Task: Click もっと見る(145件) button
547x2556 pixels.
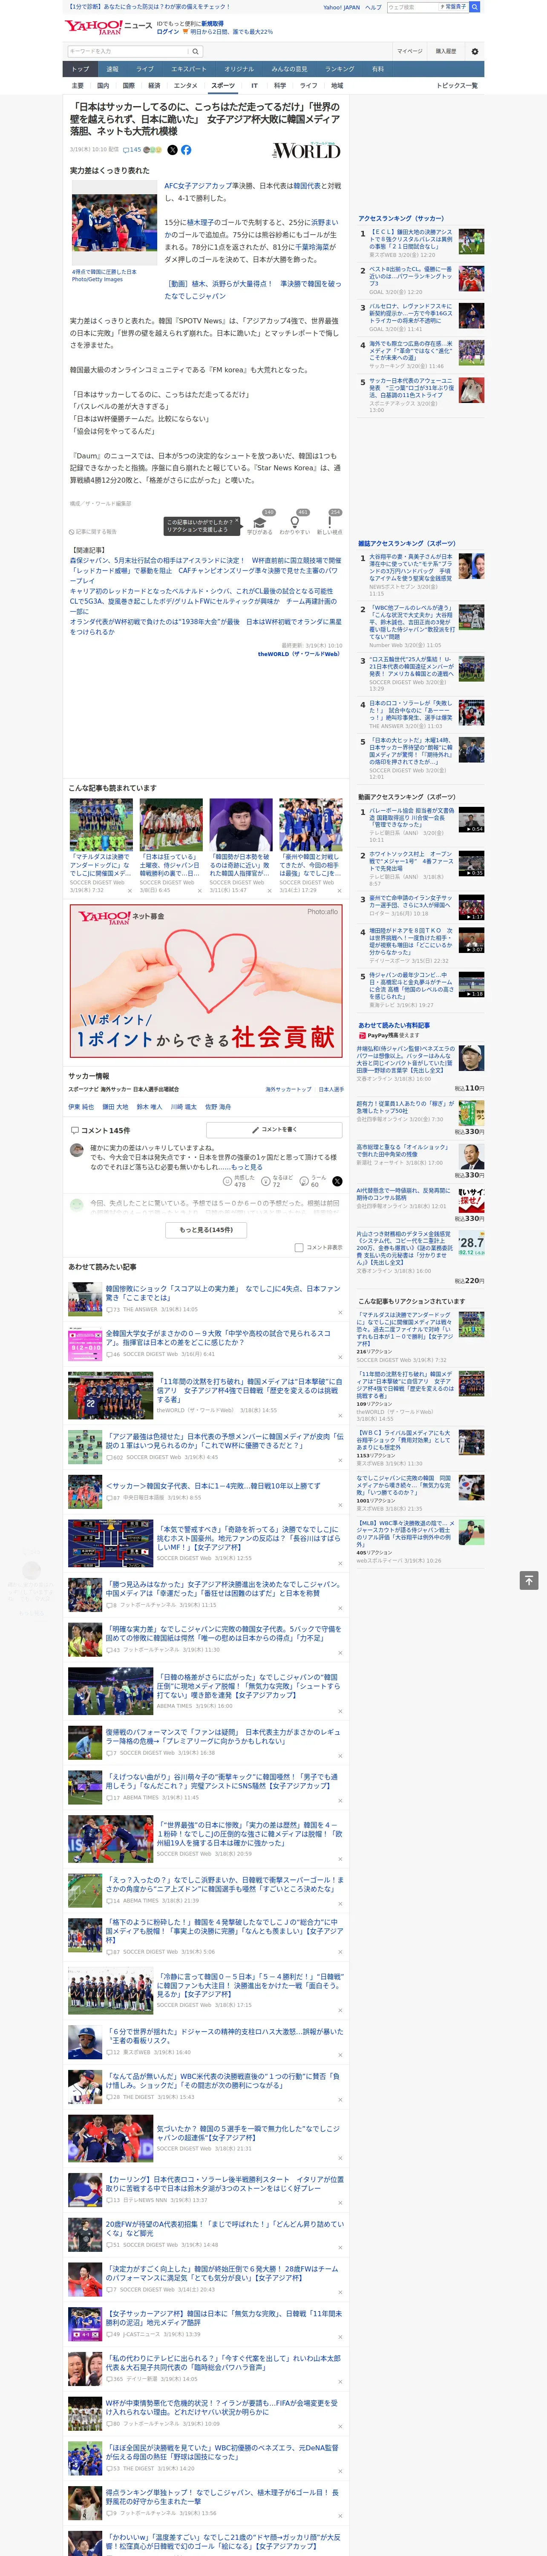Action: point(207,1229)
